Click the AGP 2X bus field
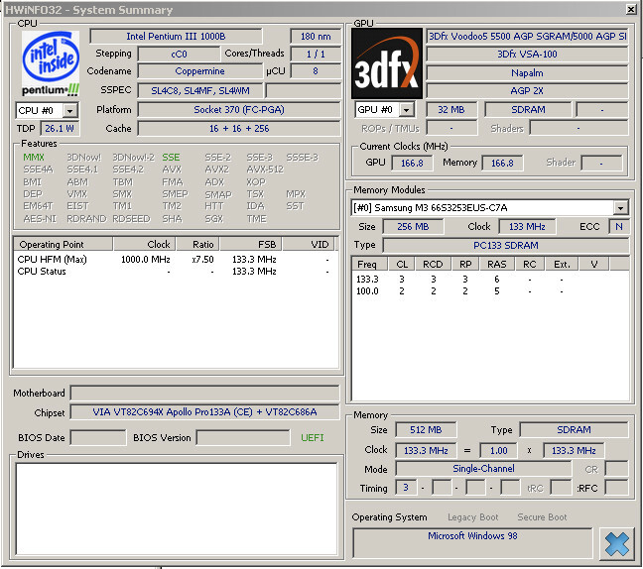This screenshot has height=569, width=643. click(x=527, y=91)
